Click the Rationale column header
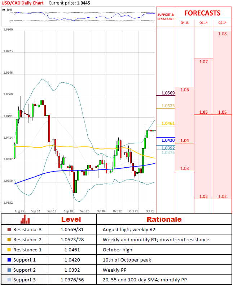Viewport: 233px width, 285px height. (164, 219)
